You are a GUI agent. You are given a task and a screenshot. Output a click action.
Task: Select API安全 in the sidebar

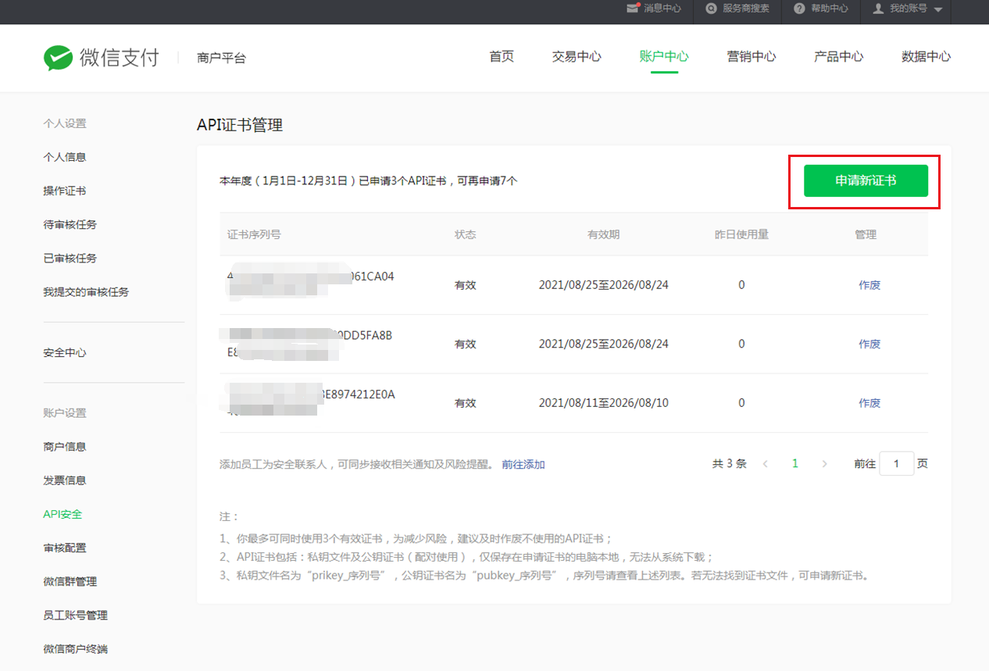(62, 514)
